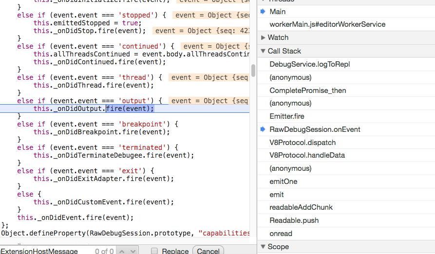435x254 pixels.
Task: Click the 'breakpoint' string literal
Action: click(x=142, y=124)
